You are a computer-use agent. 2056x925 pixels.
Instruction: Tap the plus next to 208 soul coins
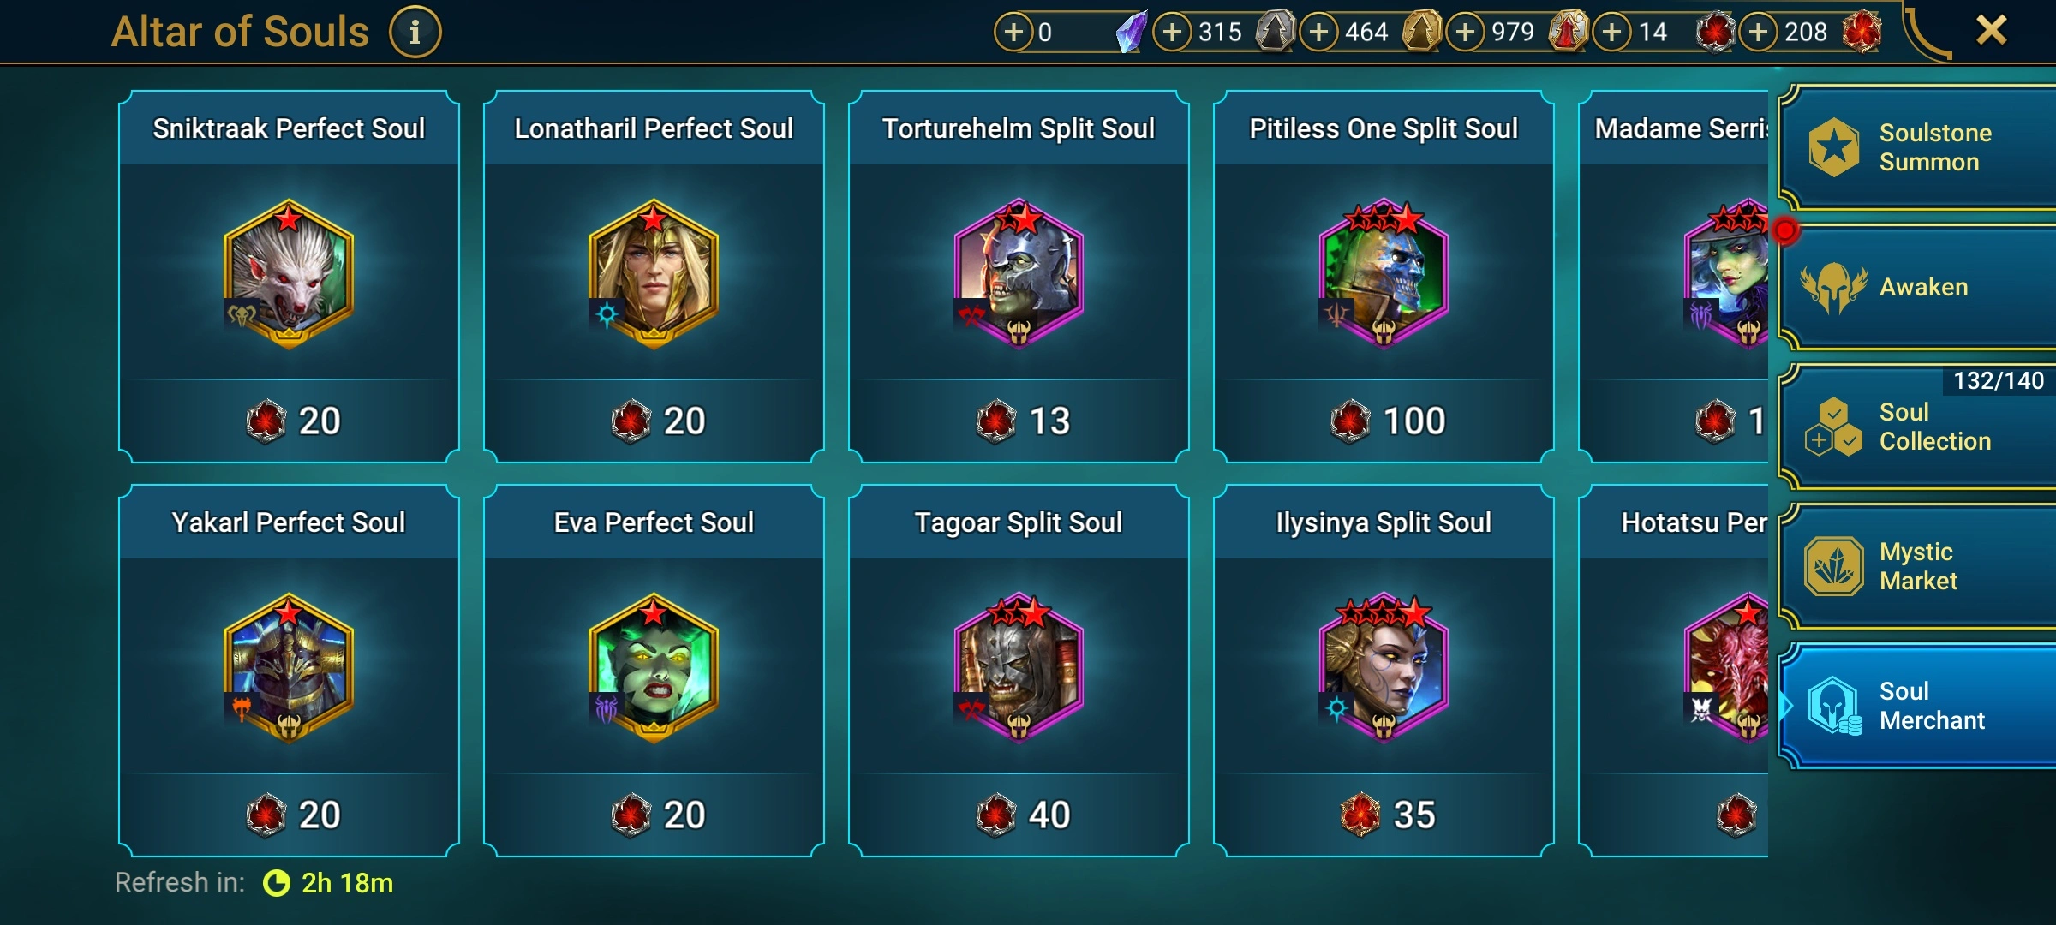click(x=1759, y=33)
